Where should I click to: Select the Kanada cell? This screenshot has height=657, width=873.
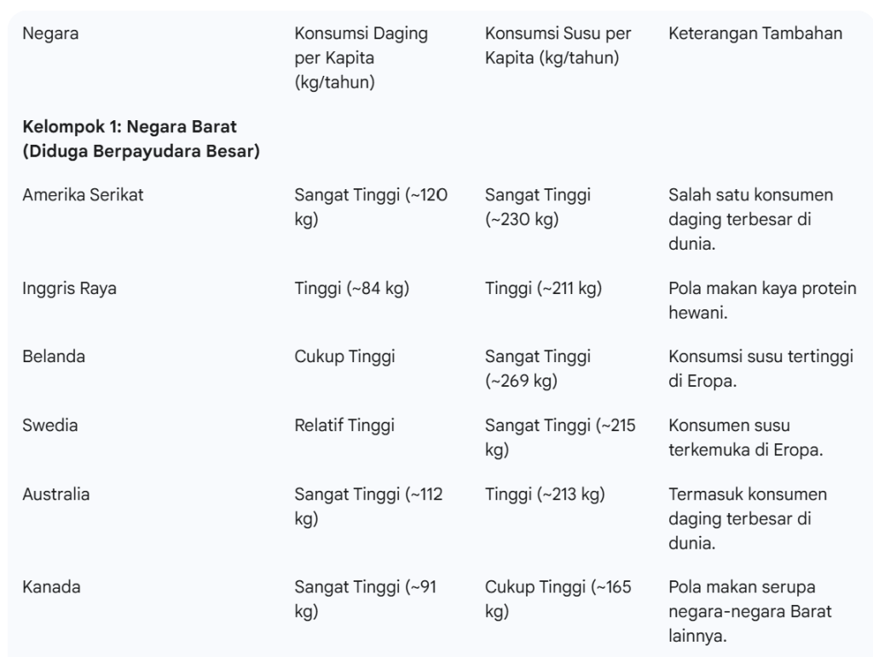tap(51, 587)
